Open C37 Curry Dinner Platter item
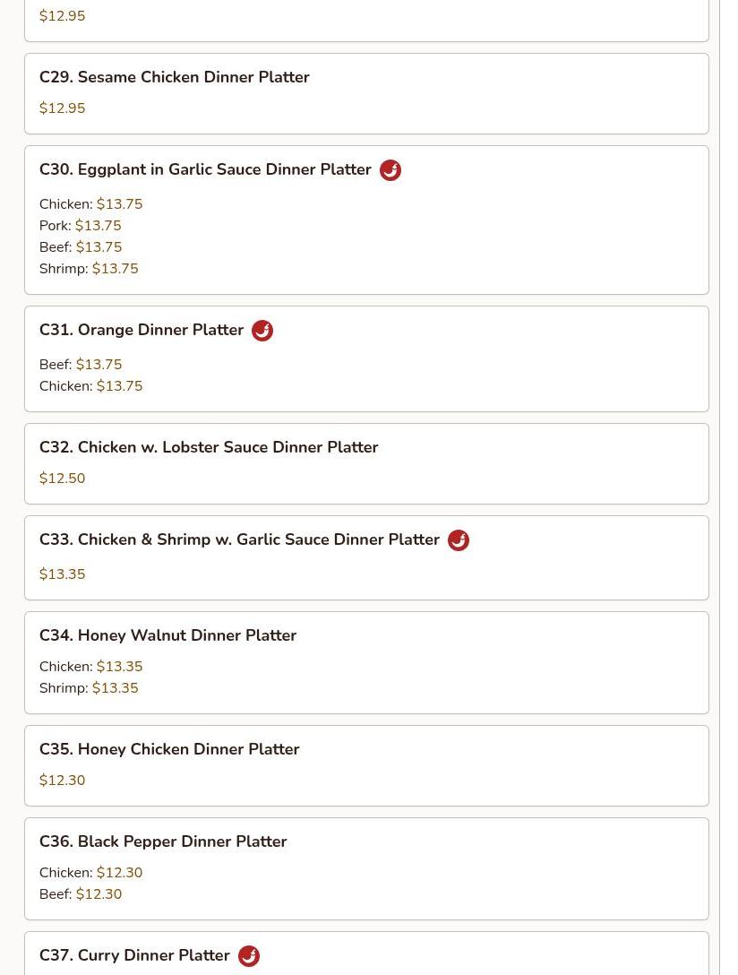The width and height of the screenshot is (738, 975). tap(366, 953)
